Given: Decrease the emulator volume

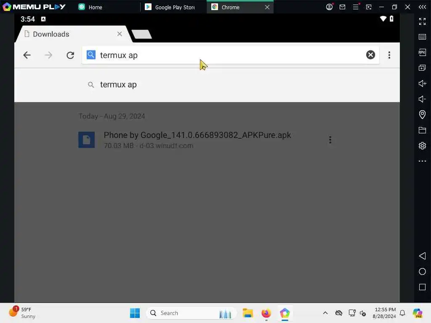Looking at the screenshot, I should [423, 99].
